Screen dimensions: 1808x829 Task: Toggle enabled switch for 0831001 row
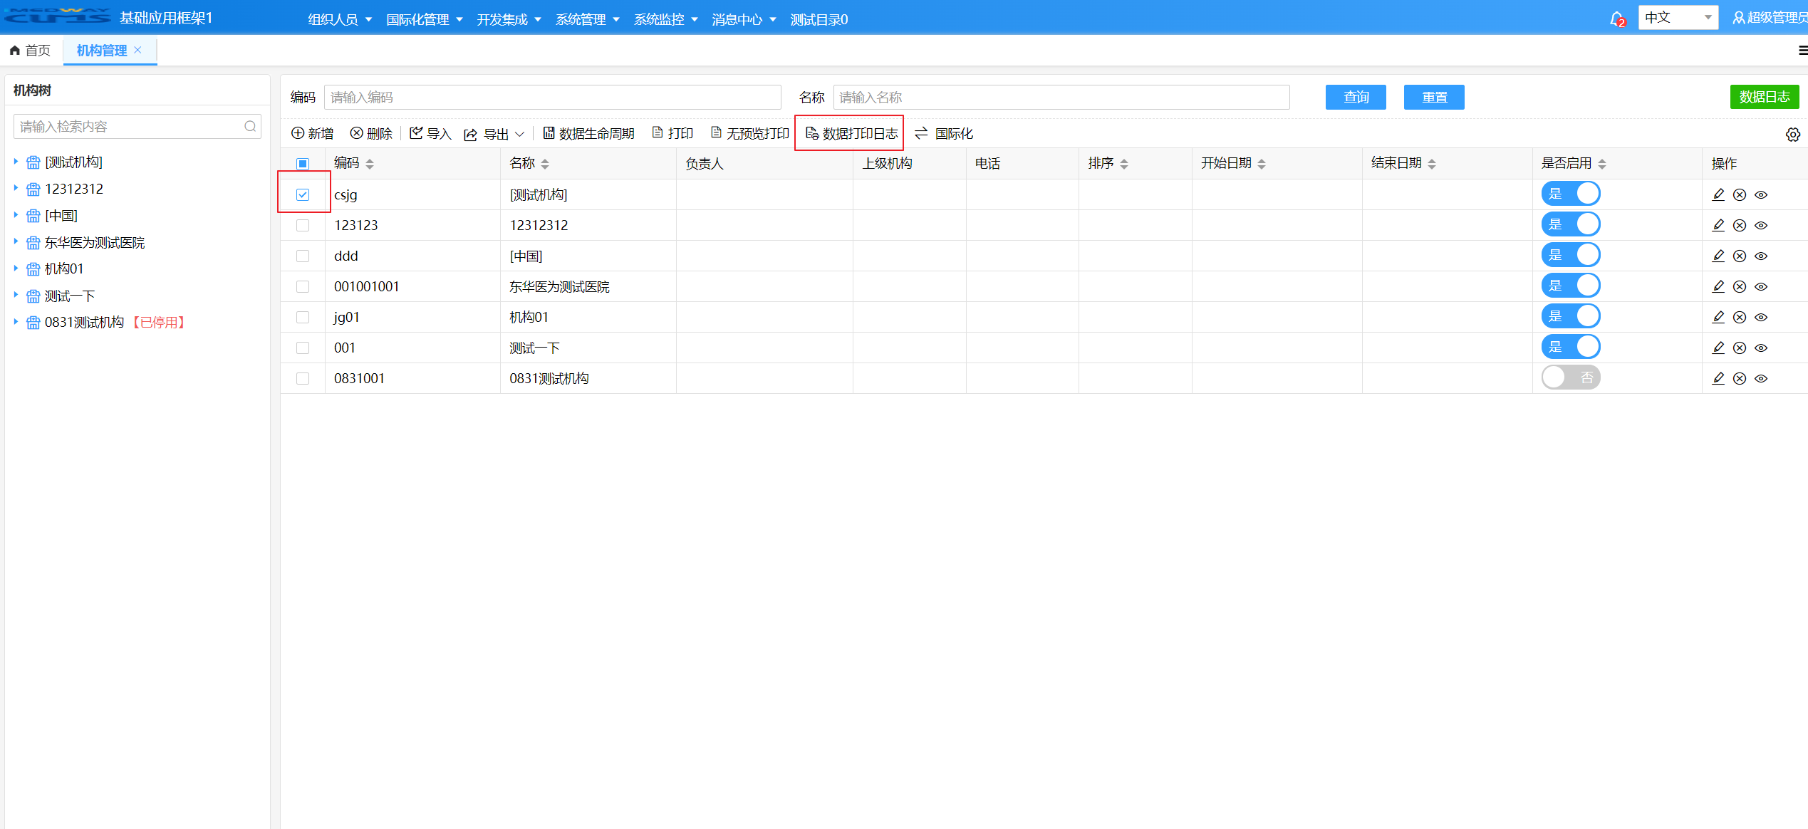pos(1570,377)
